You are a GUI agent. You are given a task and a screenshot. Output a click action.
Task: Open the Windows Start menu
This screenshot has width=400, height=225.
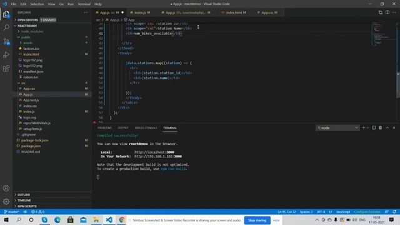6,220
